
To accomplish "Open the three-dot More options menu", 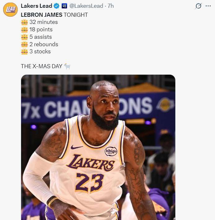I will [208, 6].
